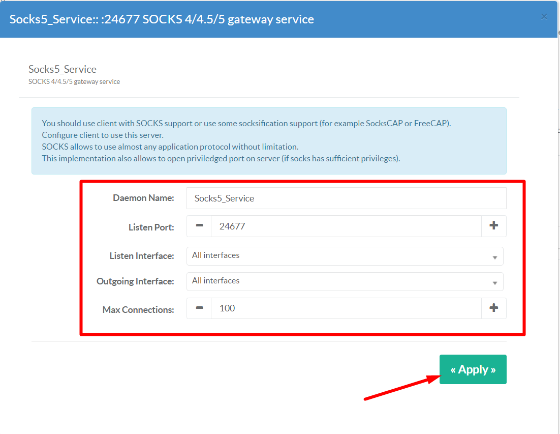Expand the Outgoing Interface dropdown
Screen dimensions: 560x434
pos(345,281)
